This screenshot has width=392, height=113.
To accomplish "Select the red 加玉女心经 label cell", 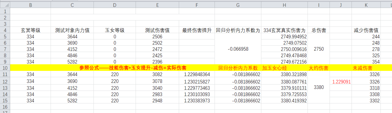I will click(276, 68).
